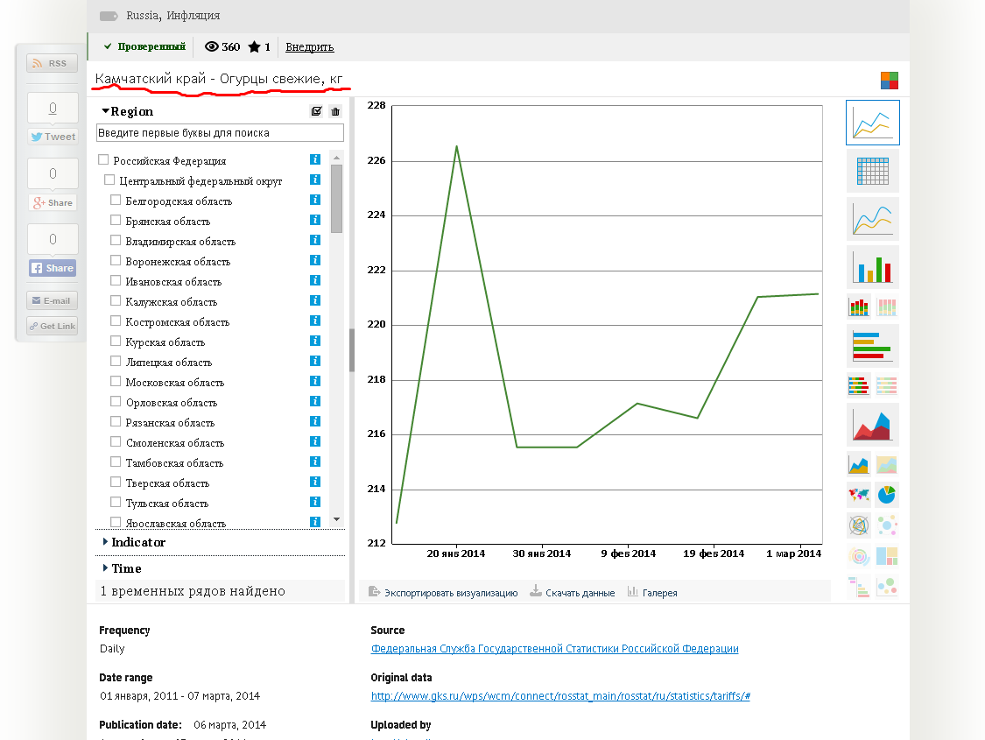Click the Внедрить link
This screenshot has width=985, height=740.
(310, 47)
